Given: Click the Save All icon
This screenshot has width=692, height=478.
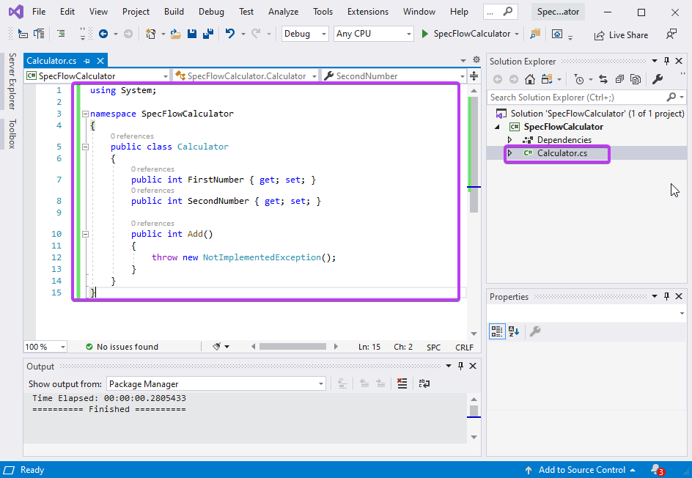Looking at the screenshot, I should 208,34.
